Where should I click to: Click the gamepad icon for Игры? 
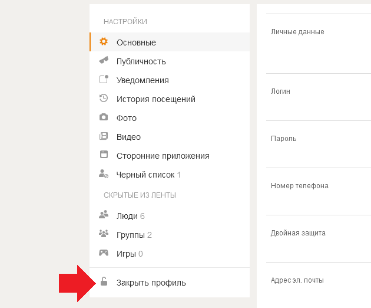click(x=104, y=253)
